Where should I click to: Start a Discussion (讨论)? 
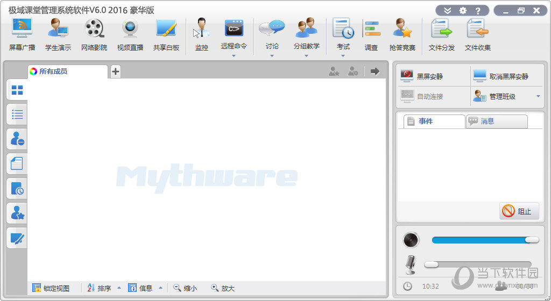[x=272, y=35]
